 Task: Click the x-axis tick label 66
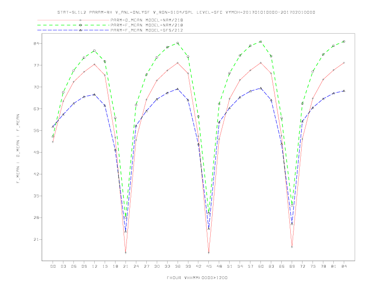coord(282,266)
